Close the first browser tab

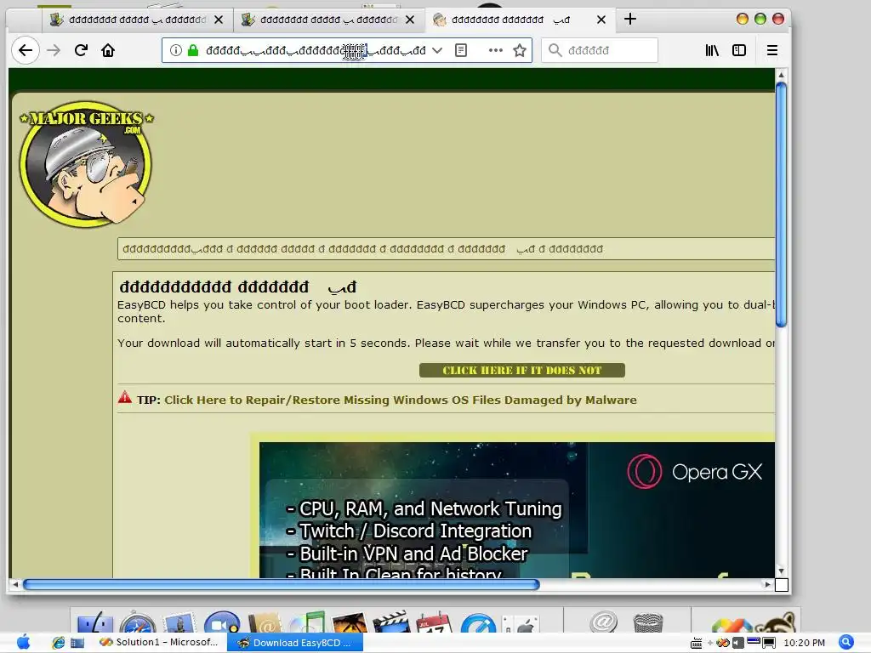tap(219, 20)
